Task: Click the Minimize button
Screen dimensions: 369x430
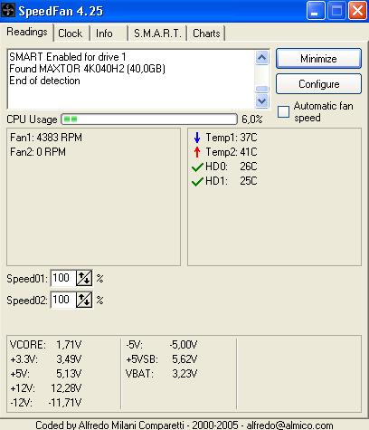Action: point(318,58)
